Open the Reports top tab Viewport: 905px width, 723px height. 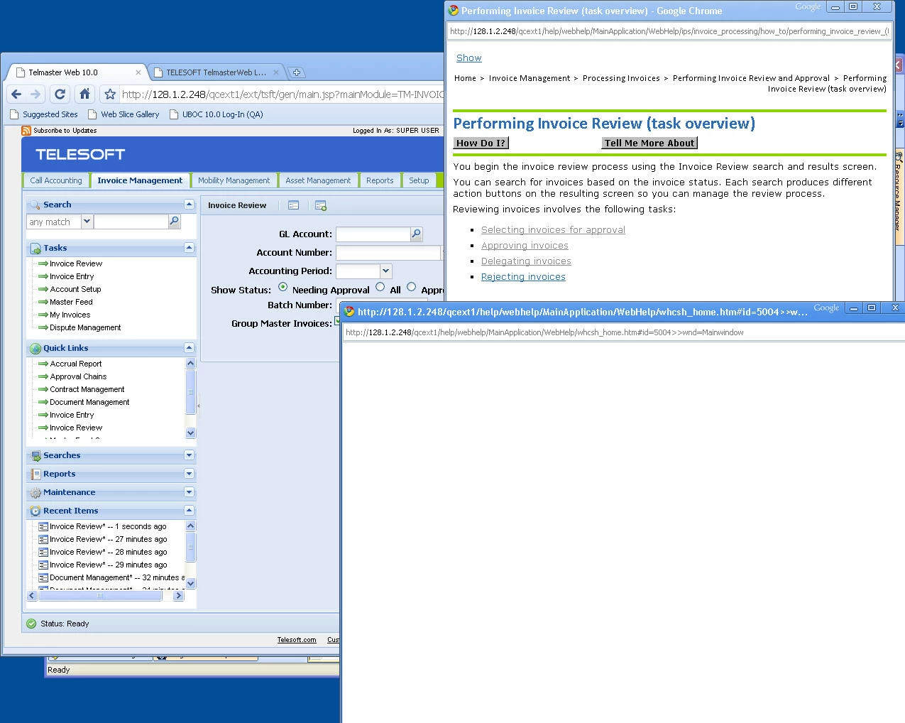[x=380, y=180]
